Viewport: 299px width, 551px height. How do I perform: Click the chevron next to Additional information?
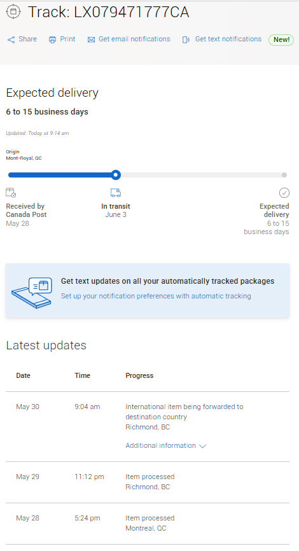202,446
